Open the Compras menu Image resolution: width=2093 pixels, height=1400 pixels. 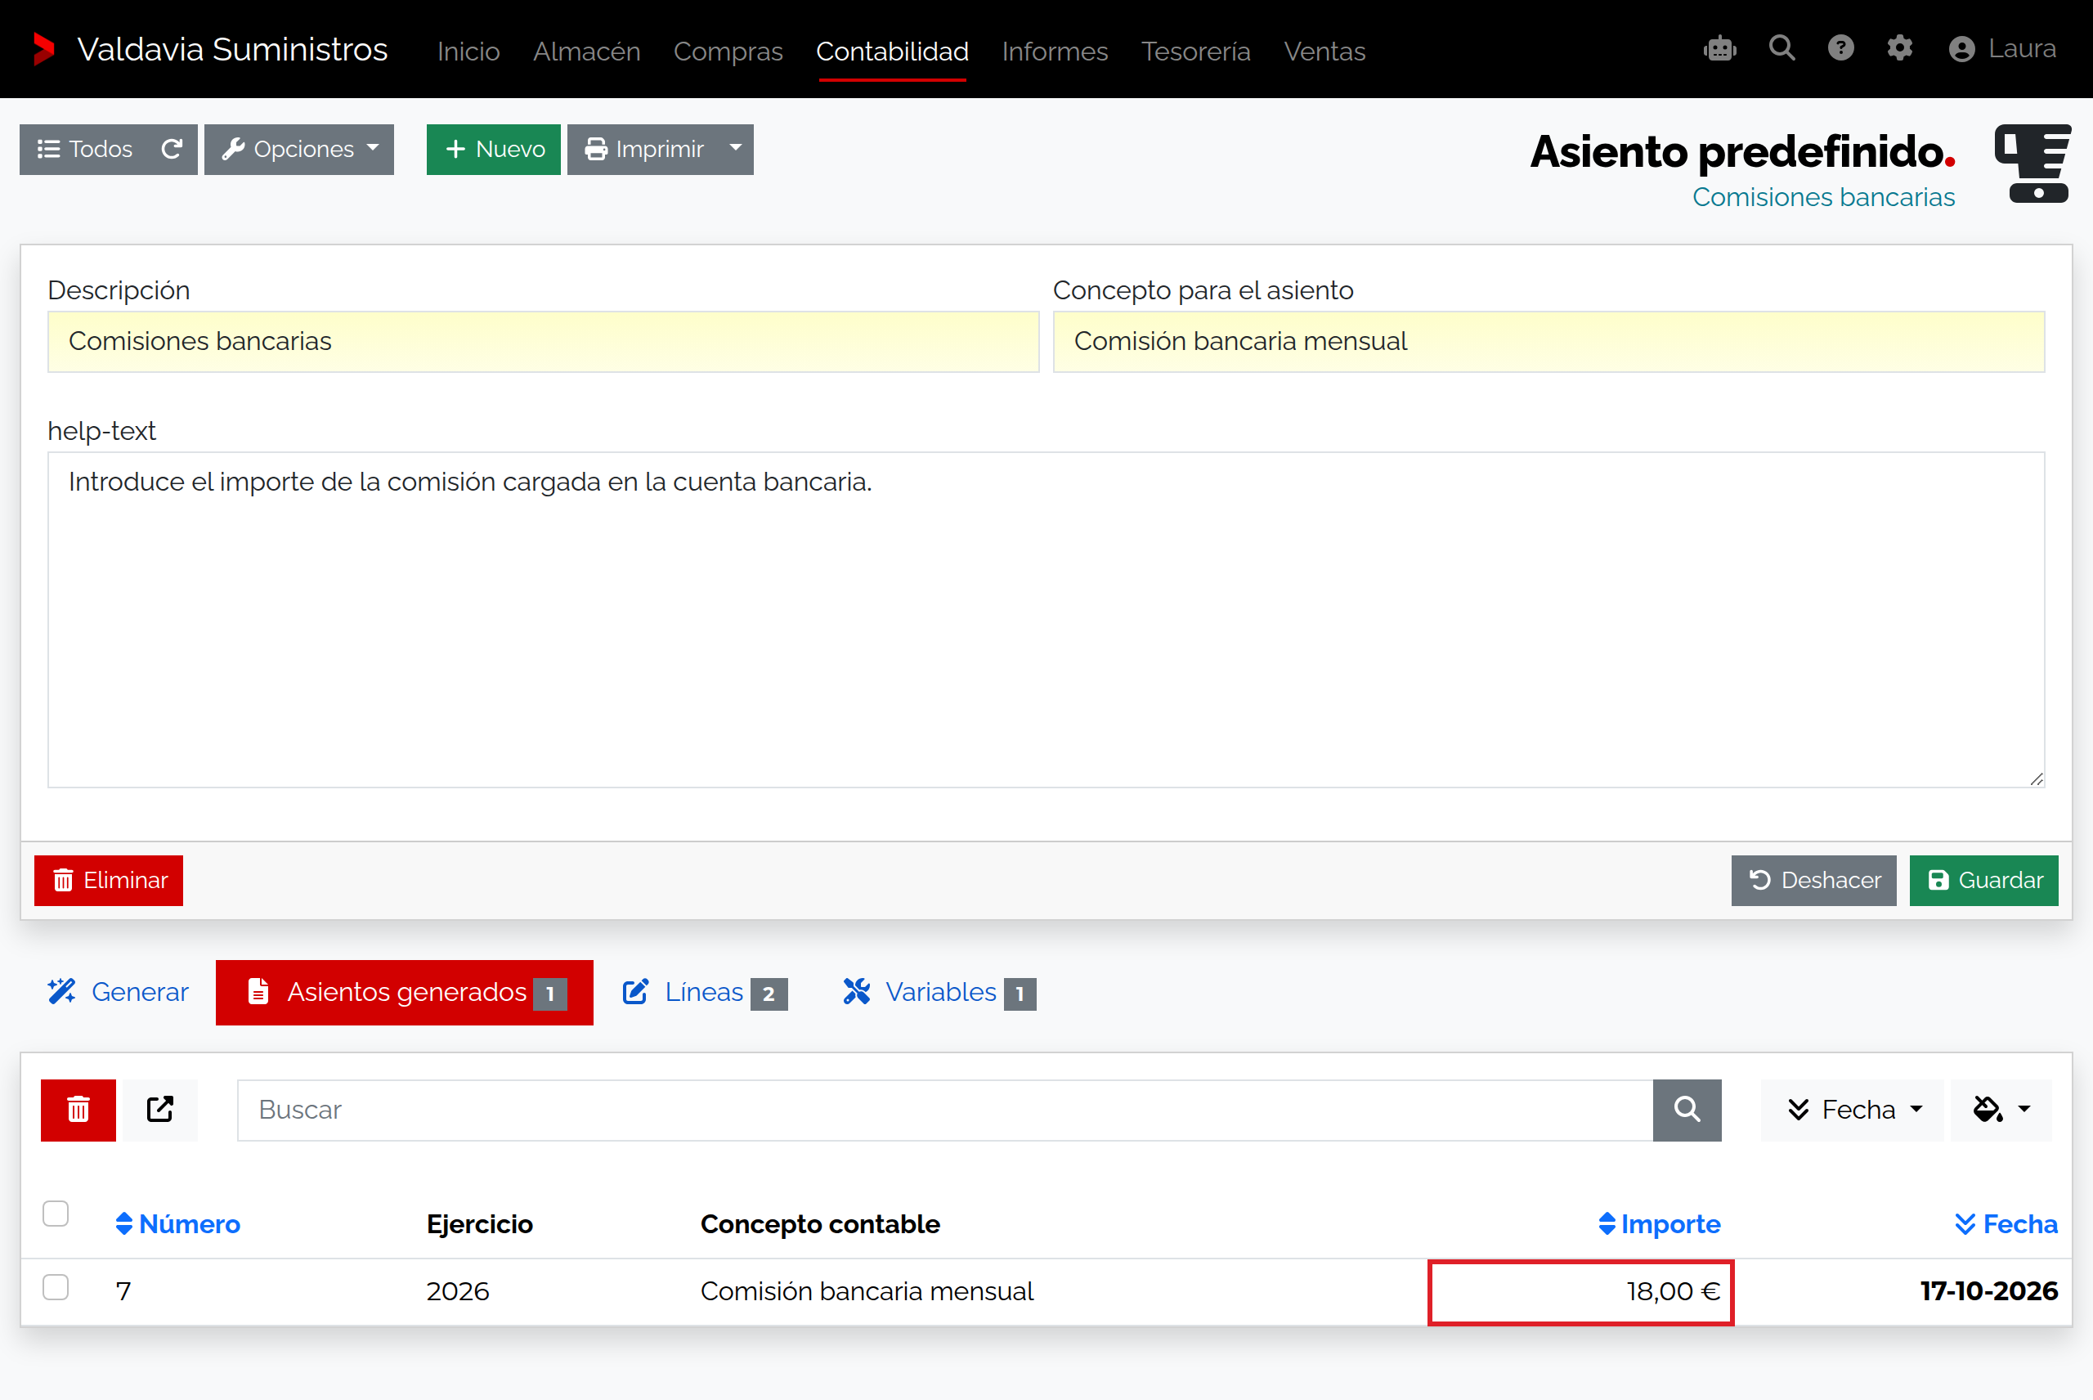(x=728, y=51)
